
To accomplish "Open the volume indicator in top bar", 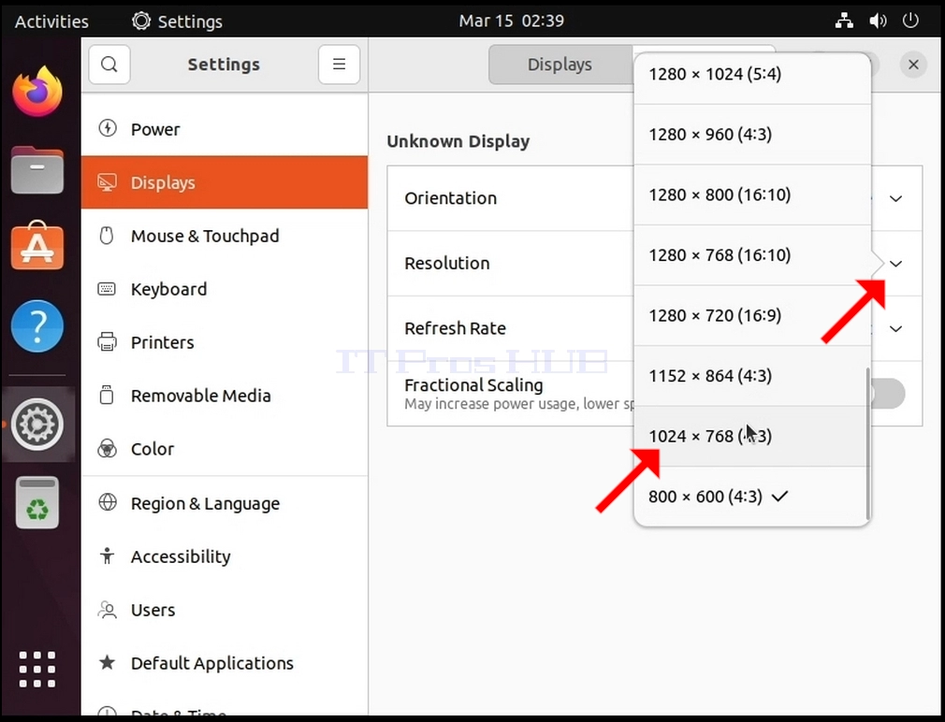I will (878, 22).
